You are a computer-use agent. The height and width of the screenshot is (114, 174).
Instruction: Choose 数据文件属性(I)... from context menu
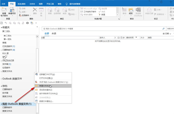[53, 101]
